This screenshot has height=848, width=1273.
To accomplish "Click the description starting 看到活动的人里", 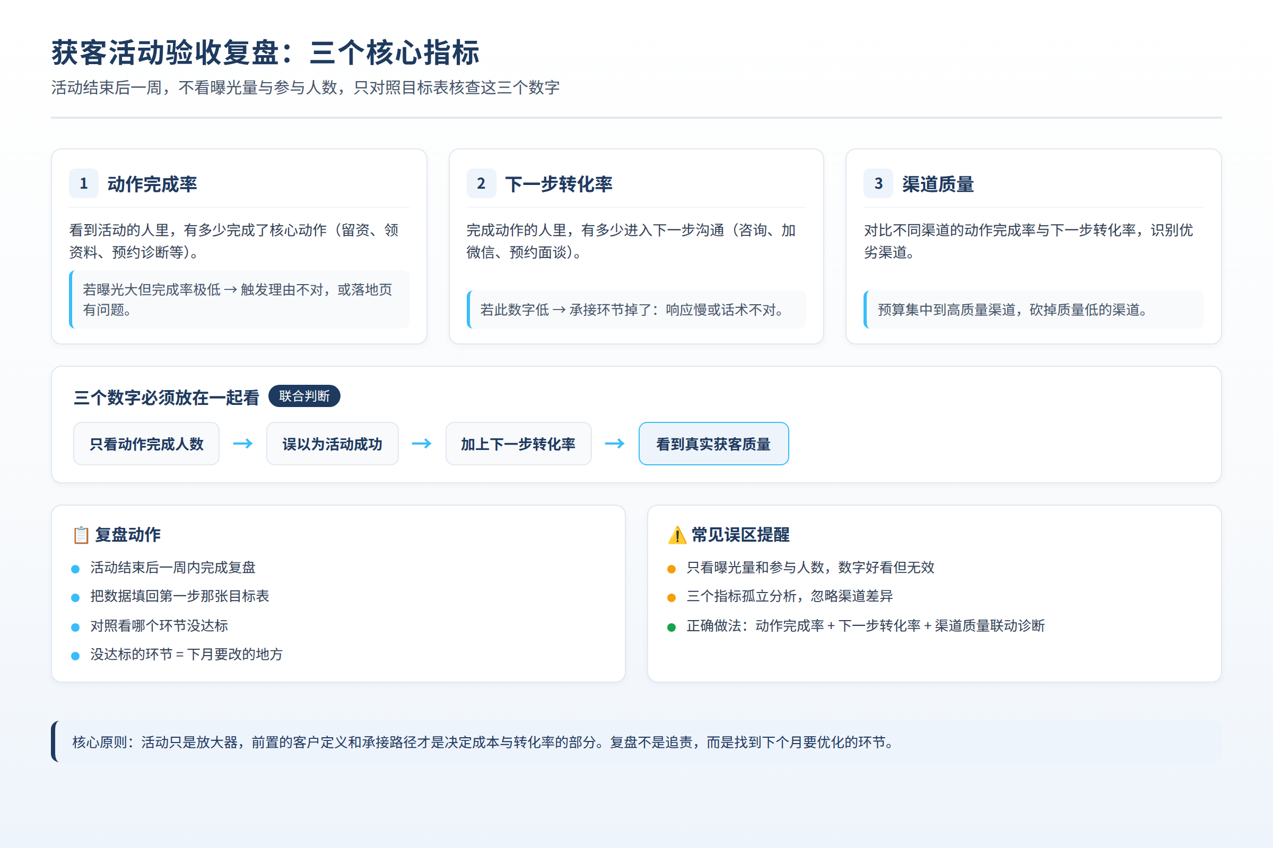I will point(234,241).
